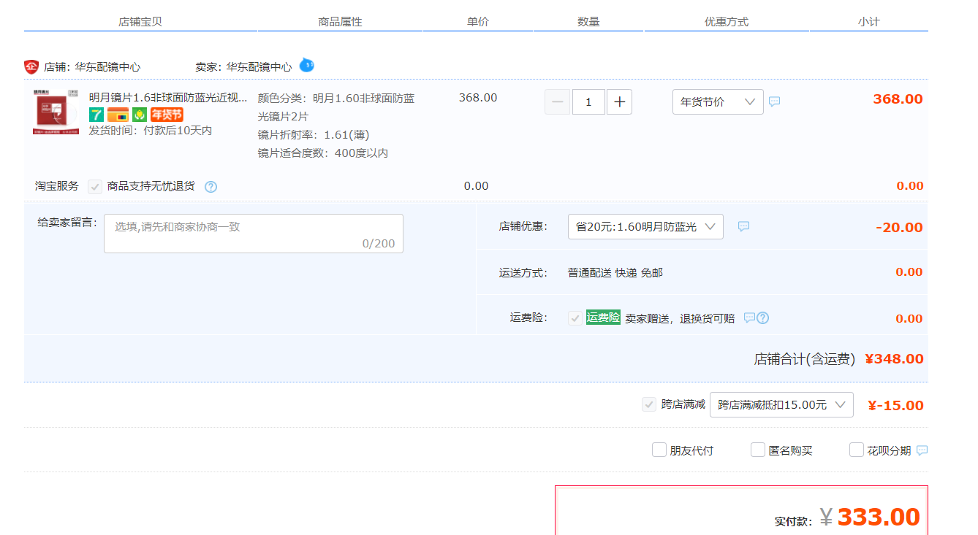Open the blue Wangwang chat icon
Image resolution: width=978 pixels, height=535 pixels.
(x=307, y=65)
